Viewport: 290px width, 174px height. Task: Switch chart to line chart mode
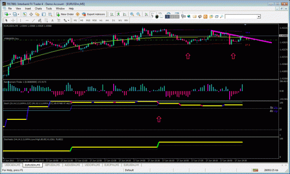(125, 14)
